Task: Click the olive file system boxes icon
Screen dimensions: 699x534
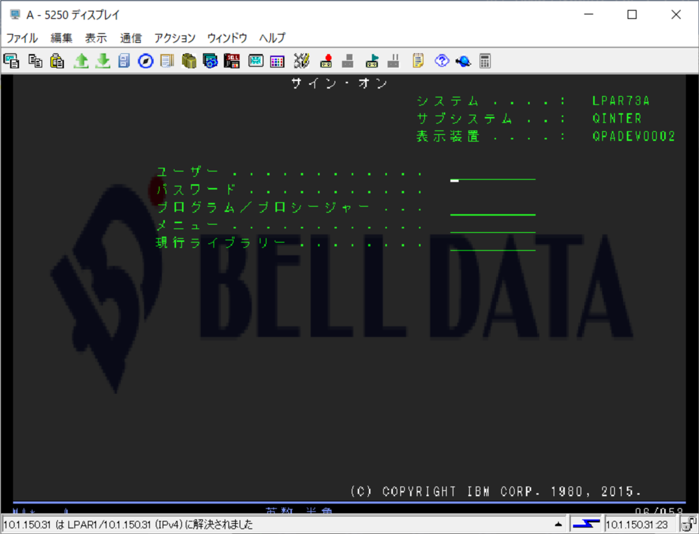Action: pos(189,61)
